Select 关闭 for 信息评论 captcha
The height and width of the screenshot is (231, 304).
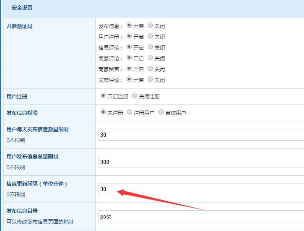[x=150, y=47]
